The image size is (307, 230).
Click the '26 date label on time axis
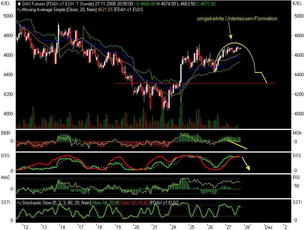(210, 227)
